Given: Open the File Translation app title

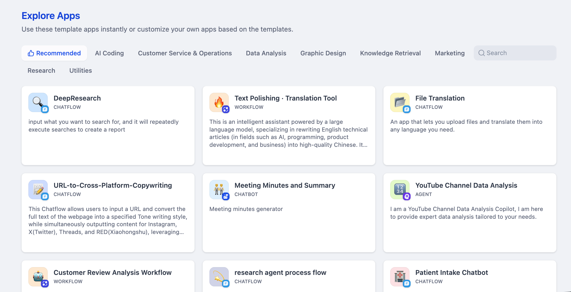Looking at the screenshot, I should pos(440,98).
